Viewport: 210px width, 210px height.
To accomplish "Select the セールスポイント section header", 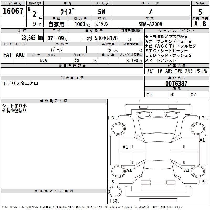I will [176, 30].
